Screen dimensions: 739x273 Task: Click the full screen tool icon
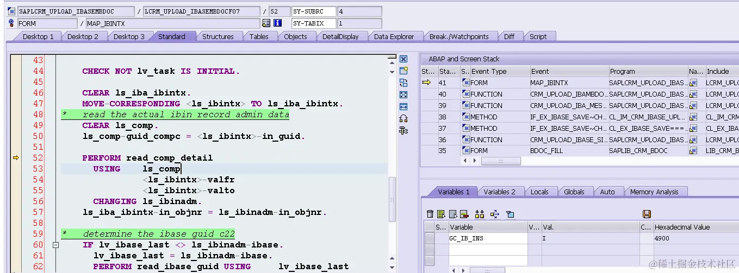click(x=403, y=94)
